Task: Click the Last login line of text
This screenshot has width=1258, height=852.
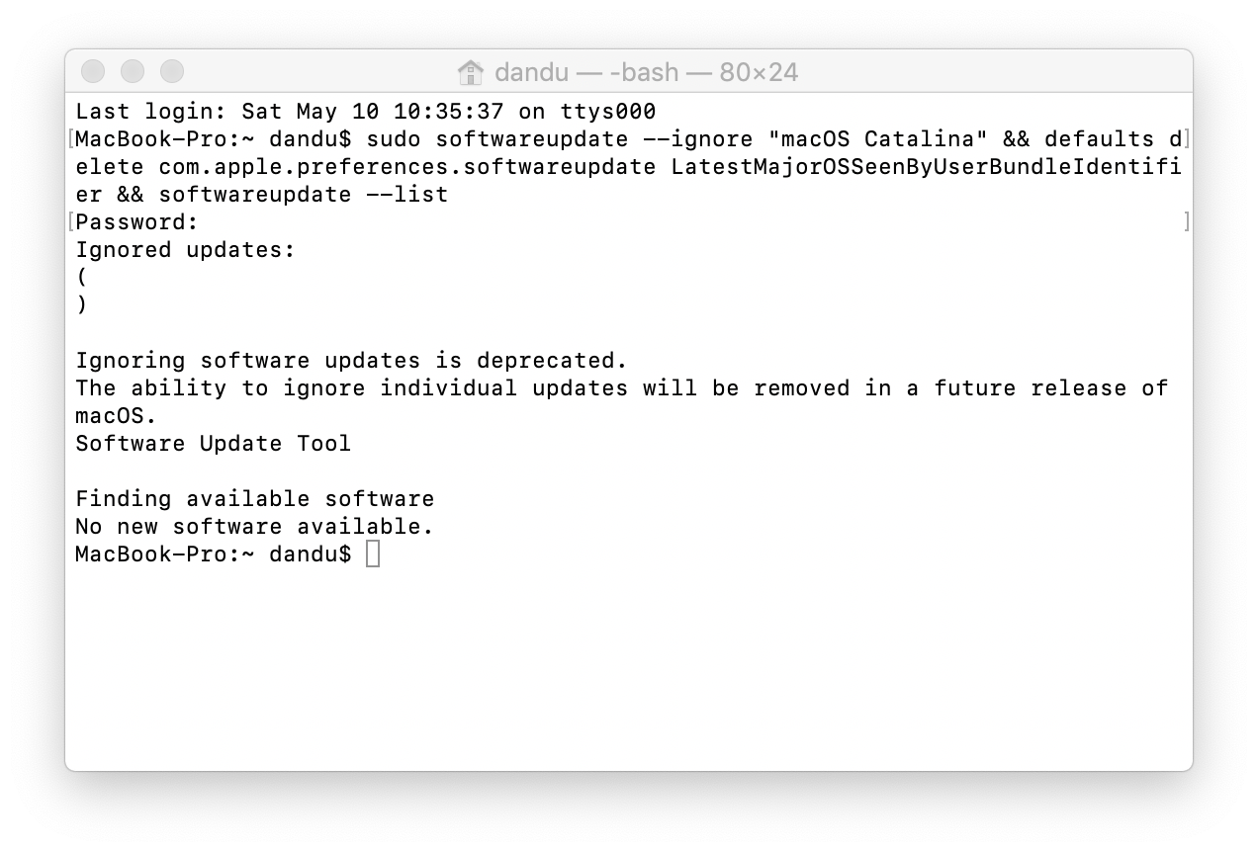Action: (x=366, y=111)
